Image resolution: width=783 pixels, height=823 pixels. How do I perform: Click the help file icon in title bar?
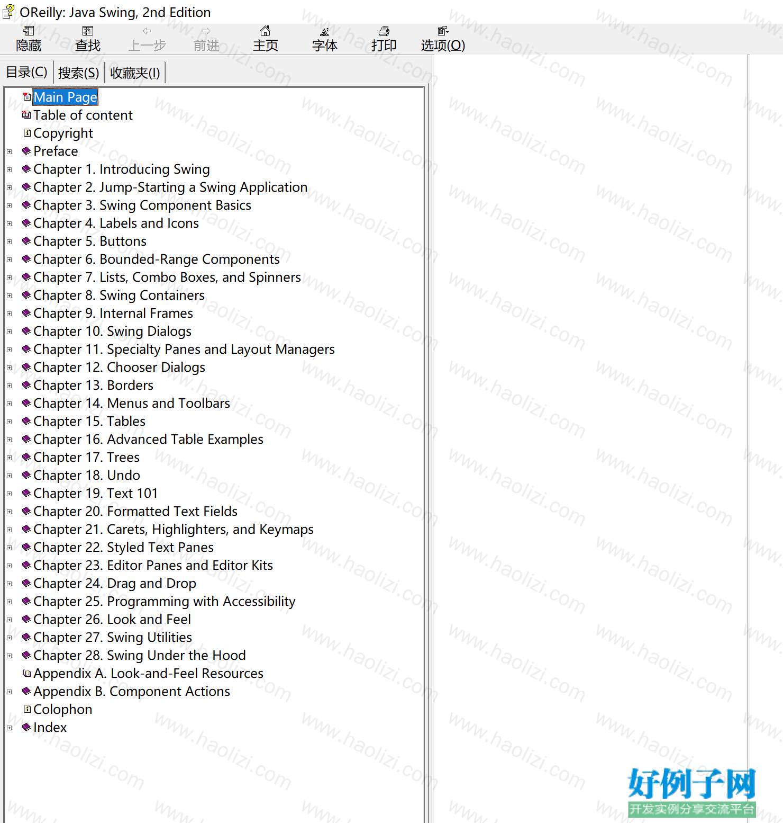tap(8, 12)
